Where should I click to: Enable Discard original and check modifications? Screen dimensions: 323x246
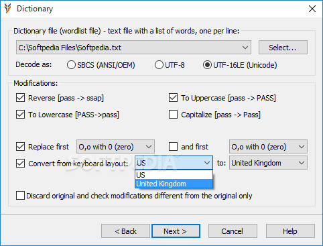click(x=20, y=196)
